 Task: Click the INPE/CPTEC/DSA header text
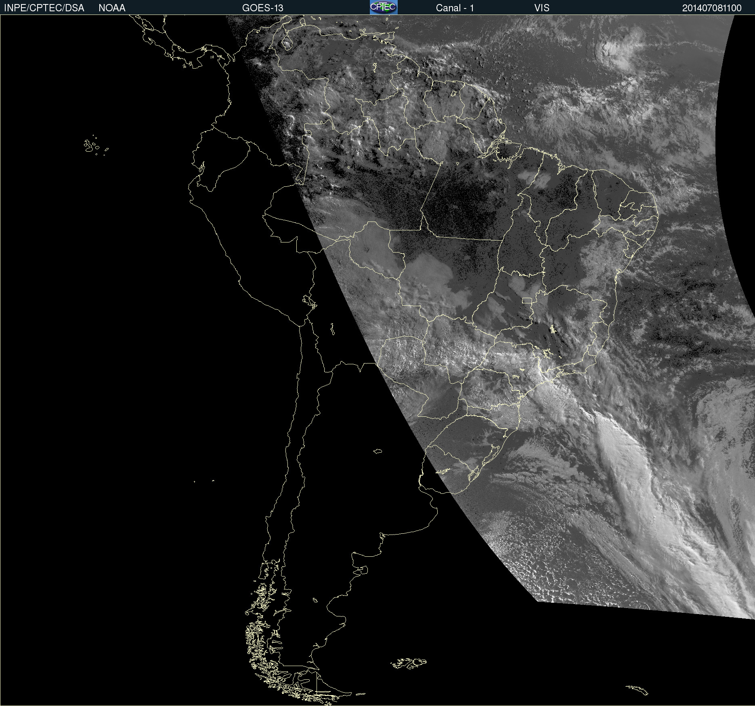pyautogui.click(x=44, y=8)
